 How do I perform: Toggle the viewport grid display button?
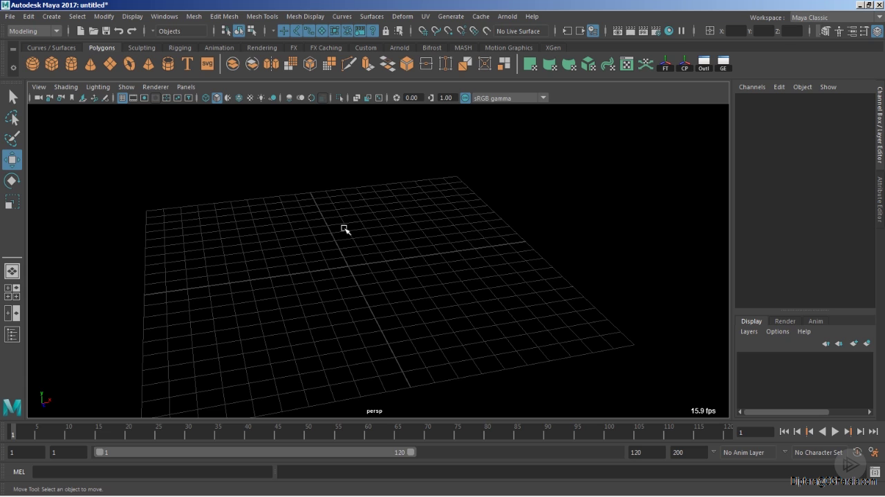[122, 98]
